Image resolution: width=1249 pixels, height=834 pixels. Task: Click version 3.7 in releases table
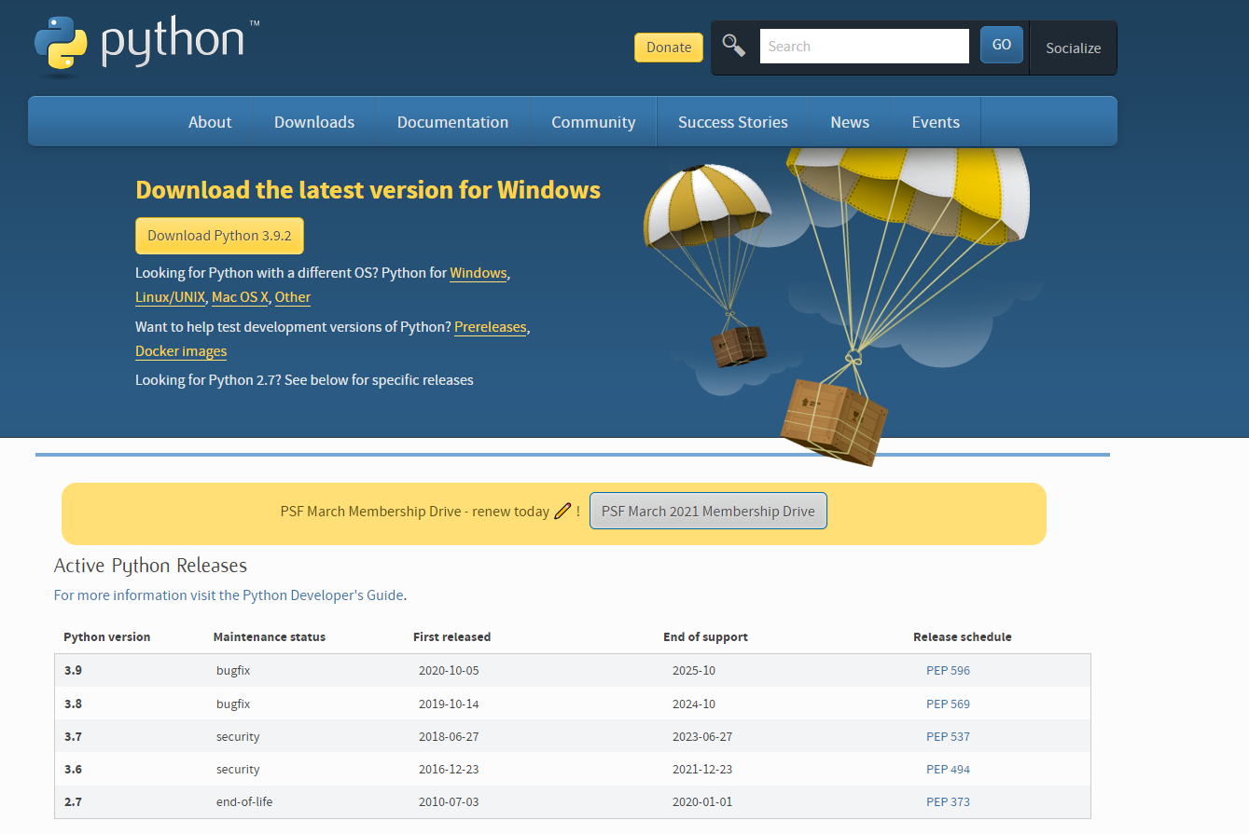click(73, 737)
